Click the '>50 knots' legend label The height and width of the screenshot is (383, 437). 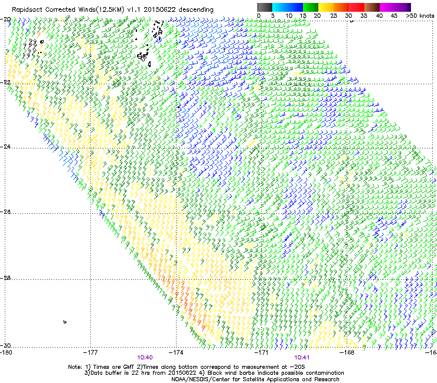(x=420, y=16)
